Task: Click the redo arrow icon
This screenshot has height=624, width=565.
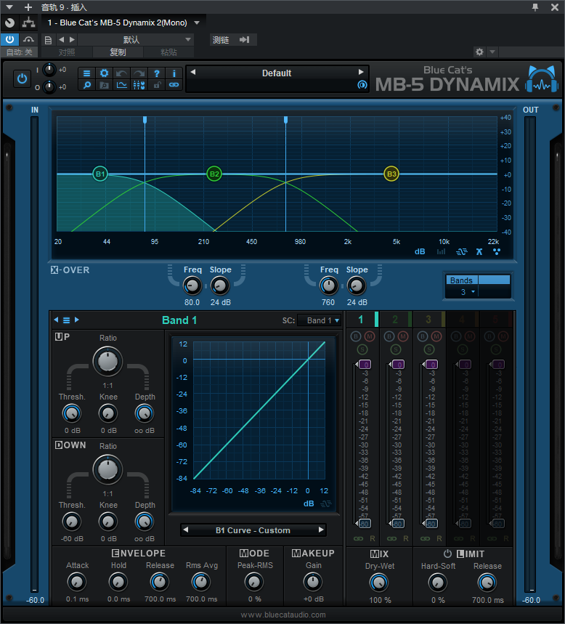Action: coord(139,73)
